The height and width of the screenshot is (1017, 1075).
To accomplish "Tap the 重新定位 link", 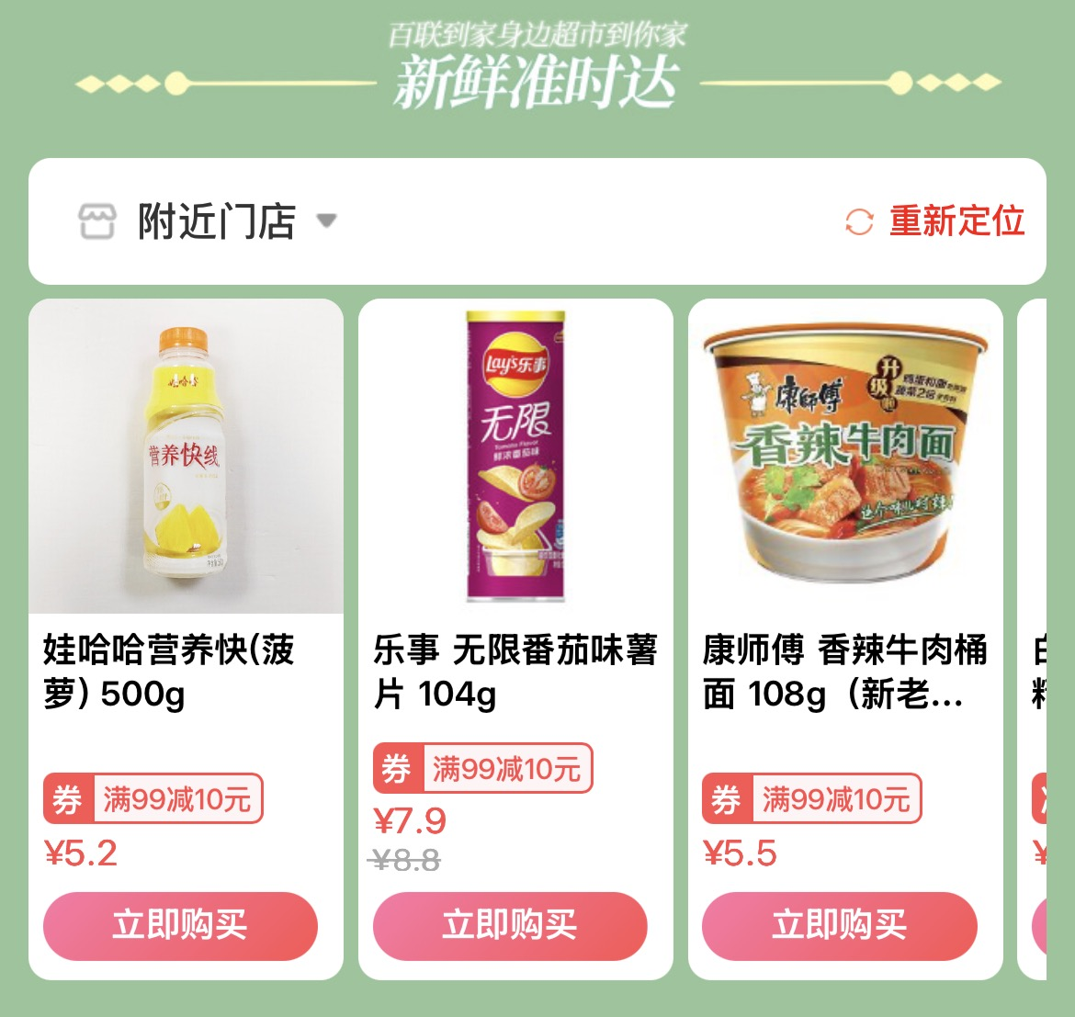I will pos(956,220).
